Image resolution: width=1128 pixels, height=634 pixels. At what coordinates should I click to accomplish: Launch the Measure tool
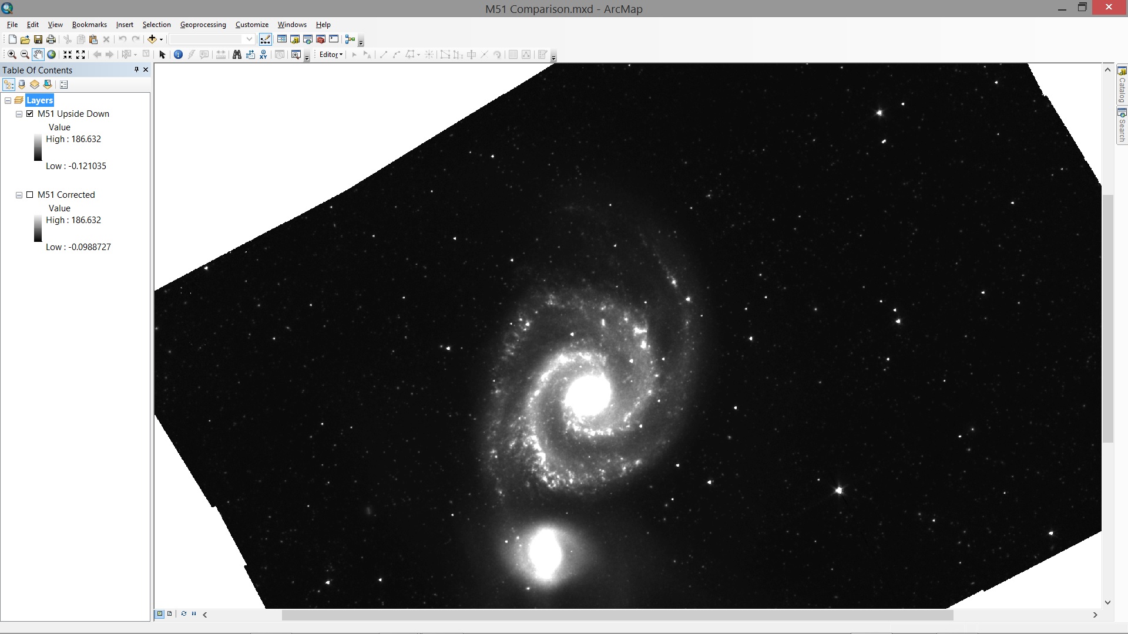point(220,54)
